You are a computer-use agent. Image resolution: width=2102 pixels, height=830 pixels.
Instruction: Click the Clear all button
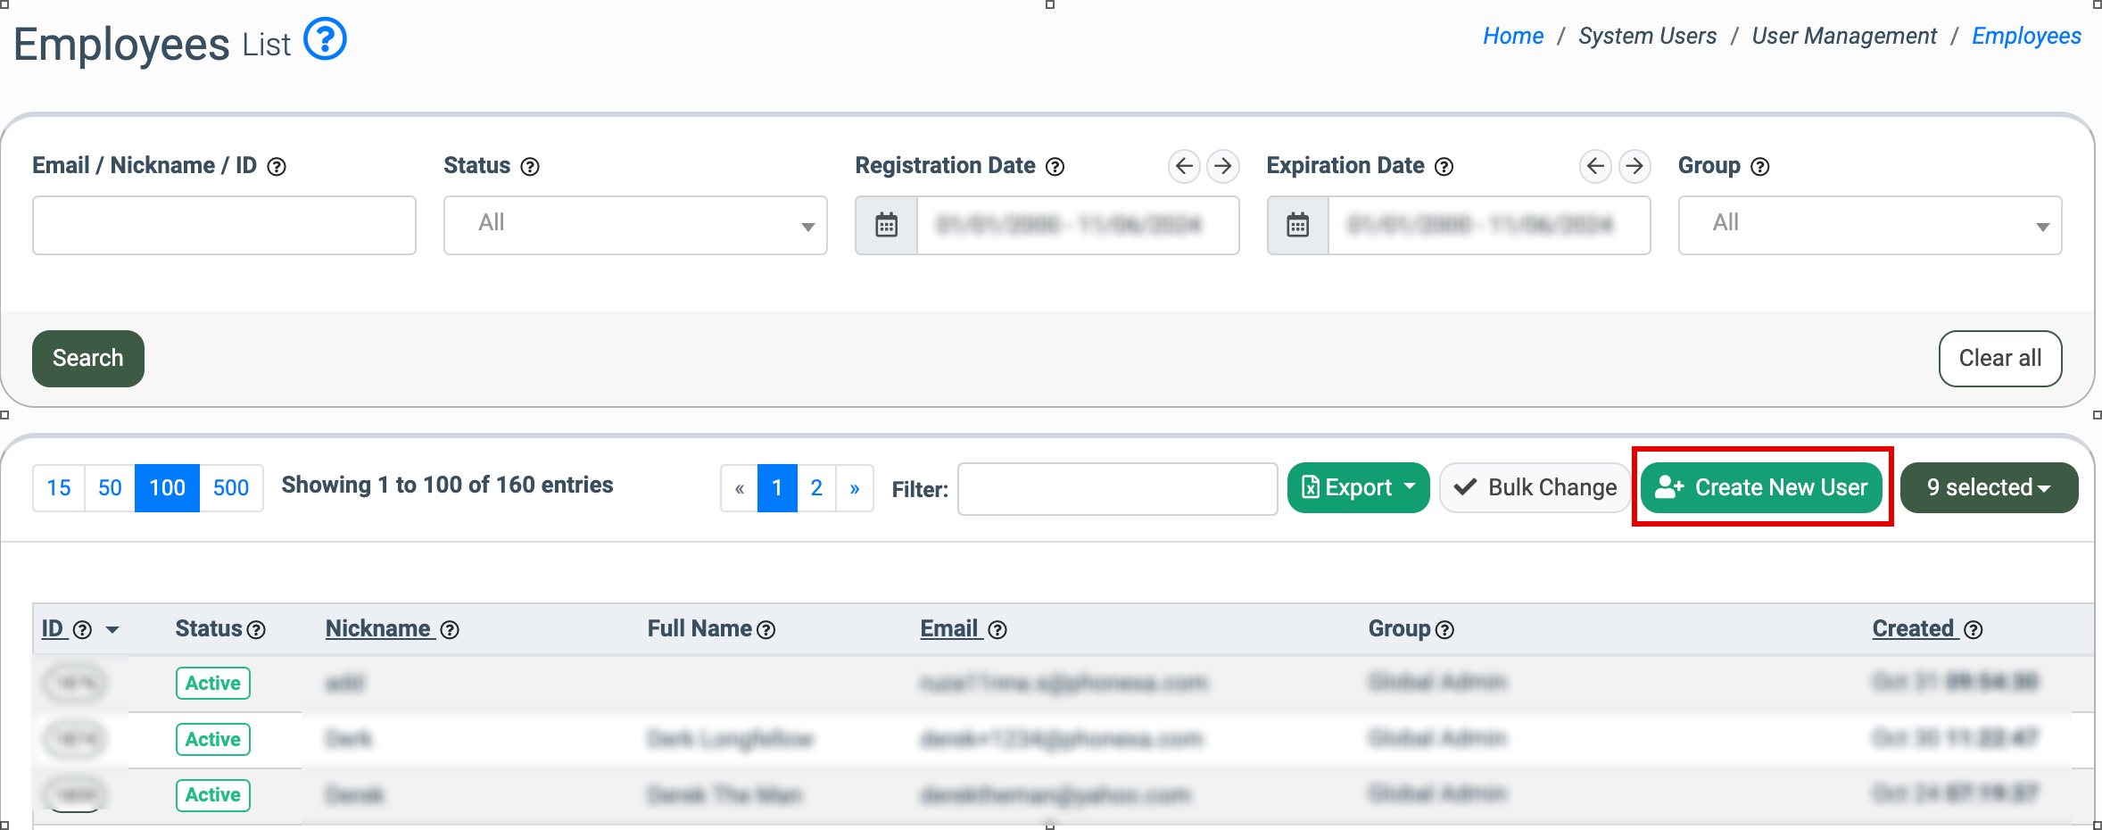tap(1999, 358)
